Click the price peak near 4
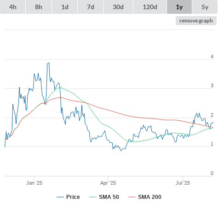This screenshot has height=209, width=218. pyautogui.click(x=49, y=63)
